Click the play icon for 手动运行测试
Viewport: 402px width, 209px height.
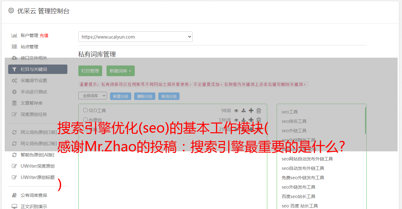click(x=14, y=92)
